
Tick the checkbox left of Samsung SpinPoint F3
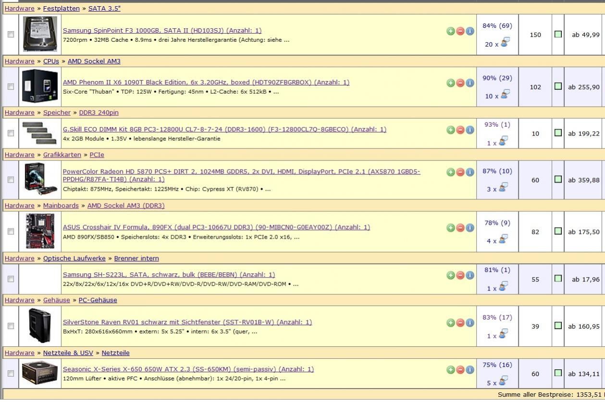(11, 35)
